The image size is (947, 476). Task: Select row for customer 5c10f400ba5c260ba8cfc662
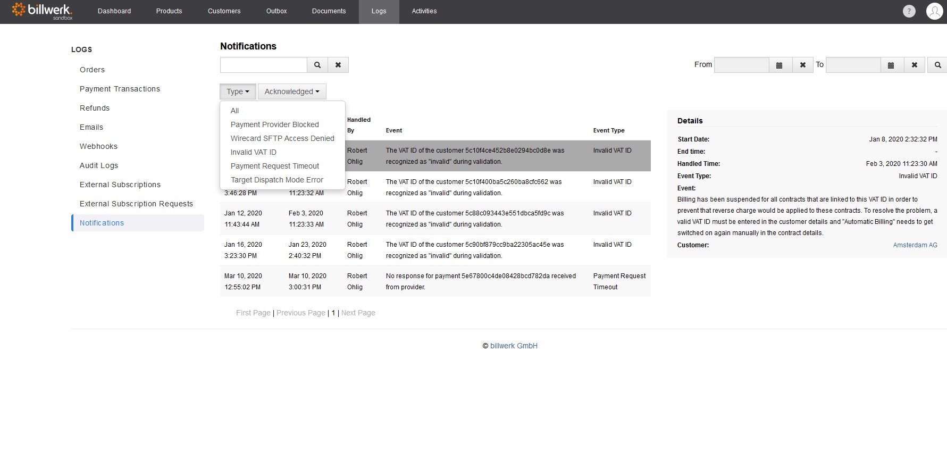pos(435,187)
